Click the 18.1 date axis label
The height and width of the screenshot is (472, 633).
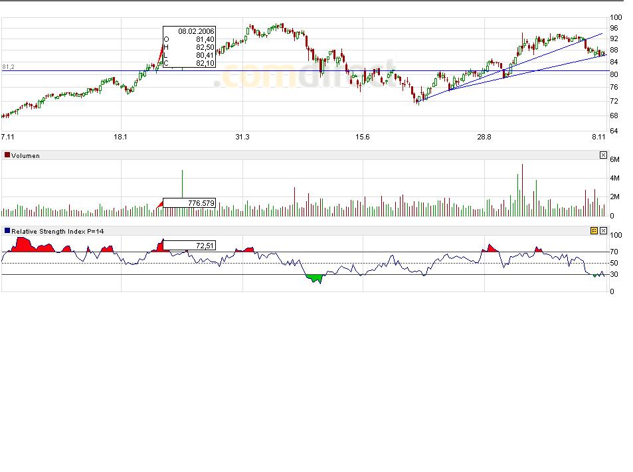point(120,137)
